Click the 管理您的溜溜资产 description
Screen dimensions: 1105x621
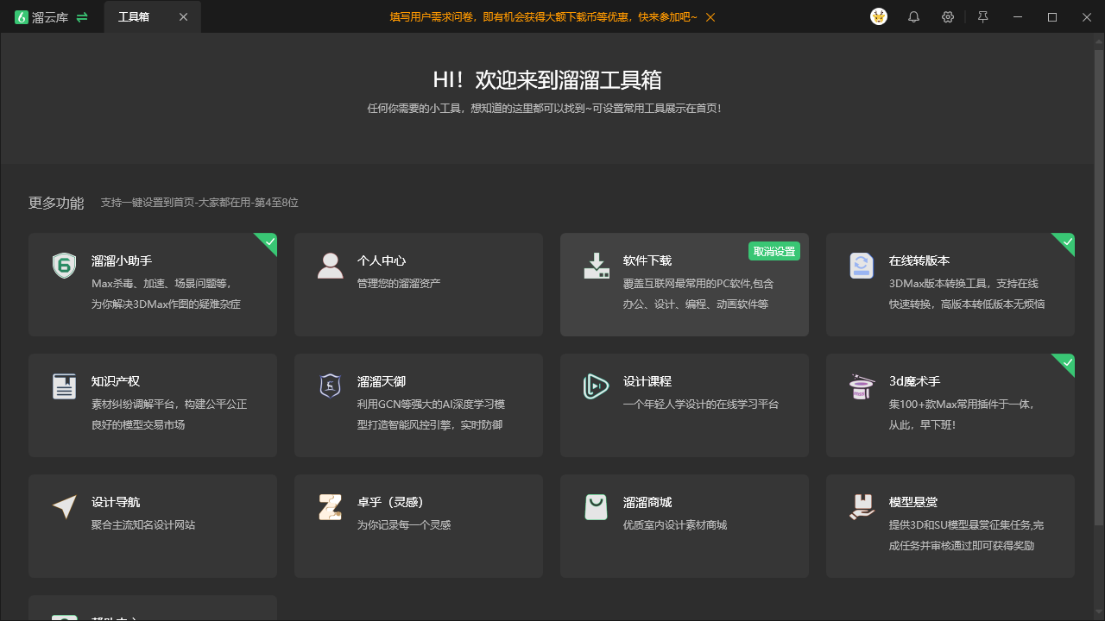coord(399,283)
